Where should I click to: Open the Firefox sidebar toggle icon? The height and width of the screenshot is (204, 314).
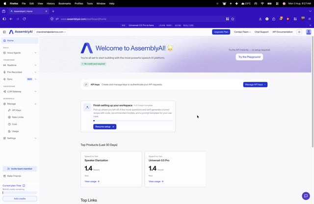4,19
